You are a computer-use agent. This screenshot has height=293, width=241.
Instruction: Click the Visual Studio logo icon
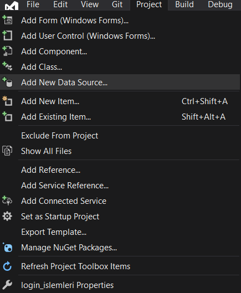click(x=12, y=5)
